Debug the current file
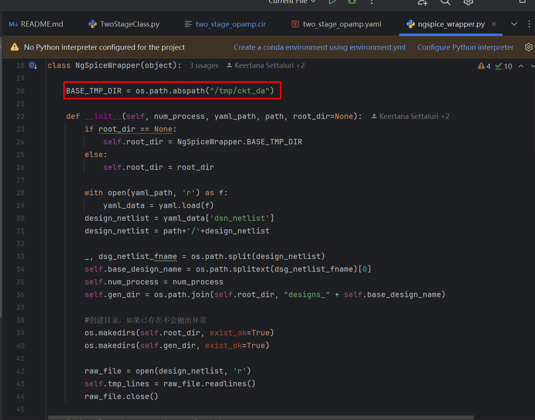Viewport: 535px width, 420px height. tap(352, 2)
